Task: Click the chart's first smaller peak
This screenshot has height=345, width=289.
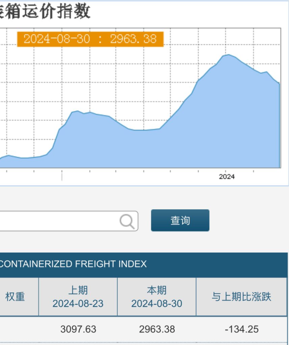Action: (77, 111)
